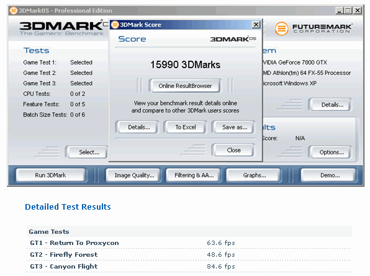Screen dimensions: 370x276
Task: Export results with To Excel button
Action: [x=186, y=127]
